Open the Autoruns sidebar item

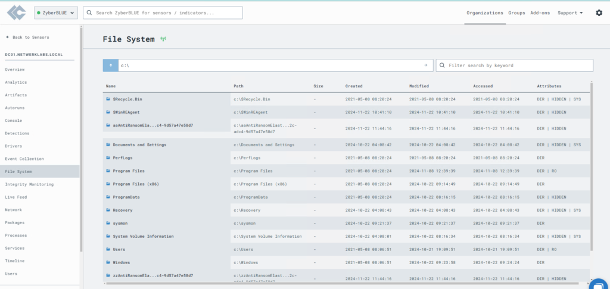[15, 108]
